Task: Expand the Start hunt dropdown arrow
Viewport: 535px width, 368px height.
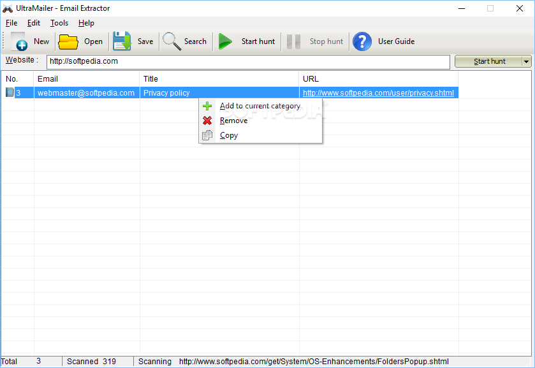Action: tap(527, 61)
